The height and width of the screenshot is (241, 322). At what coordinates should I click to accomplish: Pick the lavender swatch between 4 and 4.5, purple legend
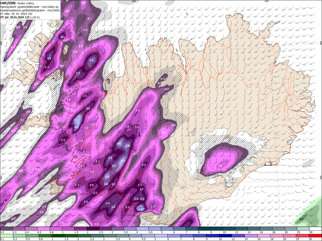point(142,229)
